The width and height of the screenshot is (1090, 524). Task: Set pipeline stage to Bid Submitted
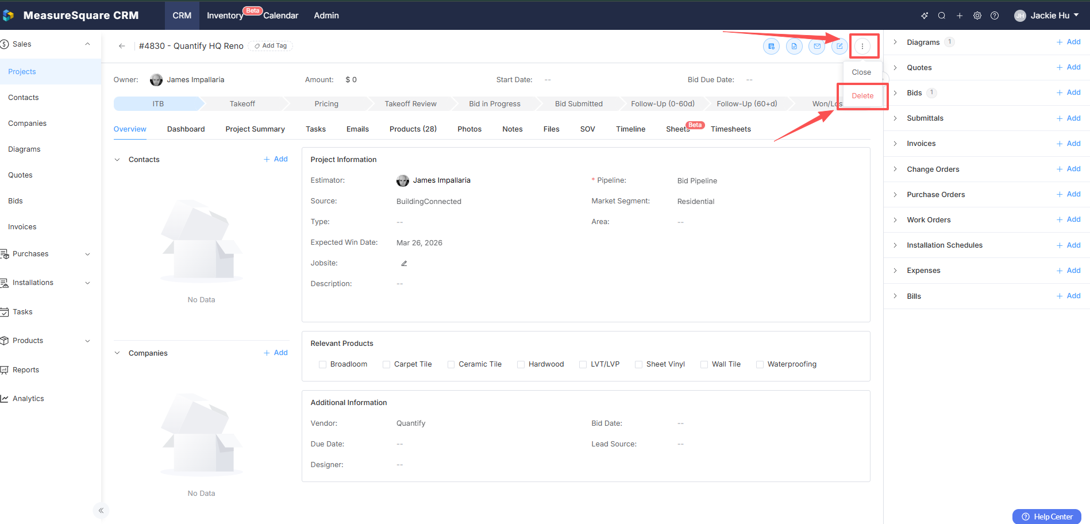pyautogui.click(x=579, y=104)
